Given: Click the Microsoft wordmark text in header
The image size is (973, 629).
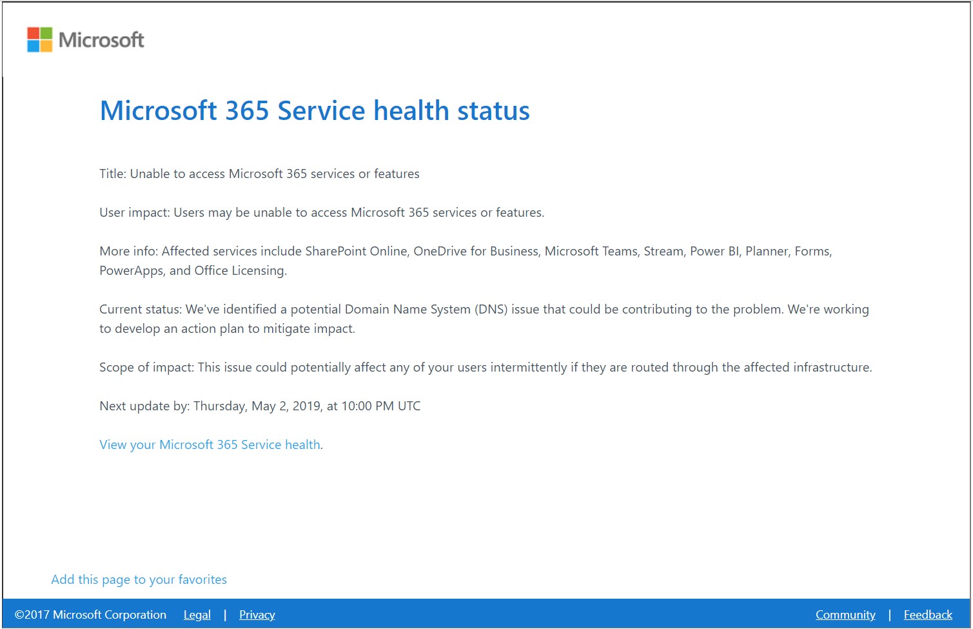Looking at the screenshot, I should click(101, 40).
